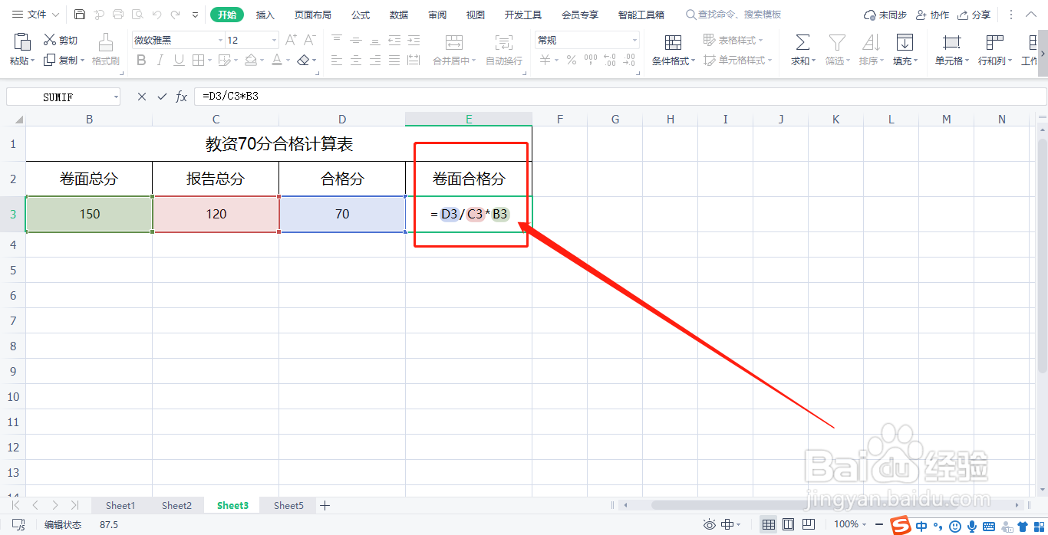1048x535 pixels.
Task: Click the zoom level 100% control
Action: click(x=848, y=524)
